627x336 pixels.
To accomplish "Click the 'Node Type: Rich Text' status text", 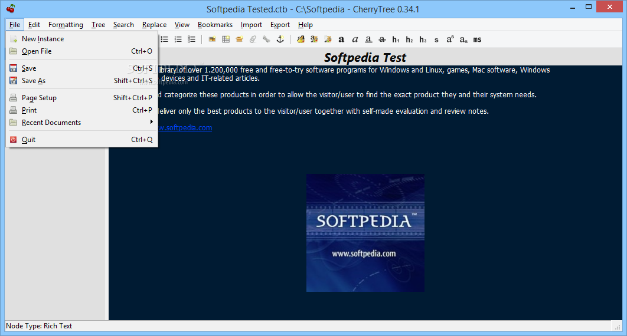I will point(39,325).
